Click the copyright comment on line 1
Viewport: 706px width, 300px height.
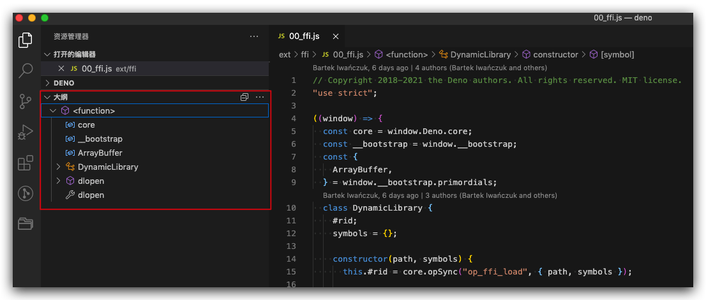pos(497,80)
